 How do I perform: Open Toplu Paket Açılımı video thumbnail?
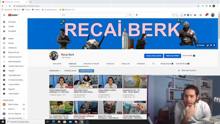[x=86, y=82]
